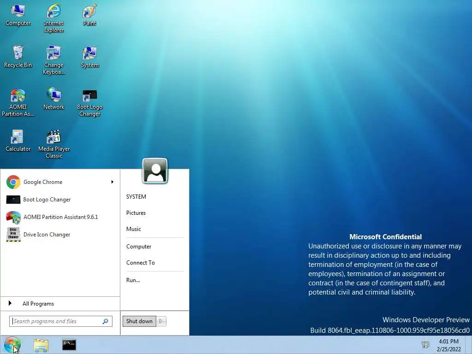Launch 8oot Logo Changer in the Start menu
Image resolution: width=472 pixels, height=354 pixels.
[60, 199]
